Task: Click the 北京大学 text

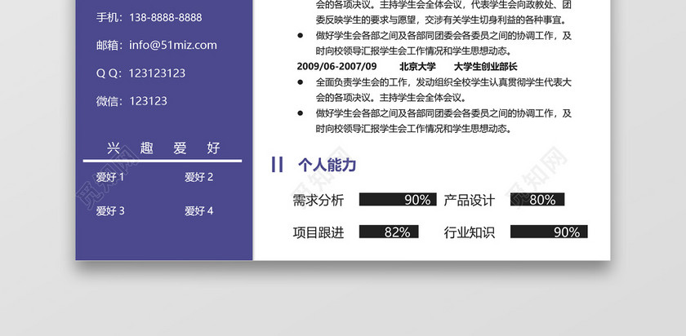Action: (x=417, y=66)
